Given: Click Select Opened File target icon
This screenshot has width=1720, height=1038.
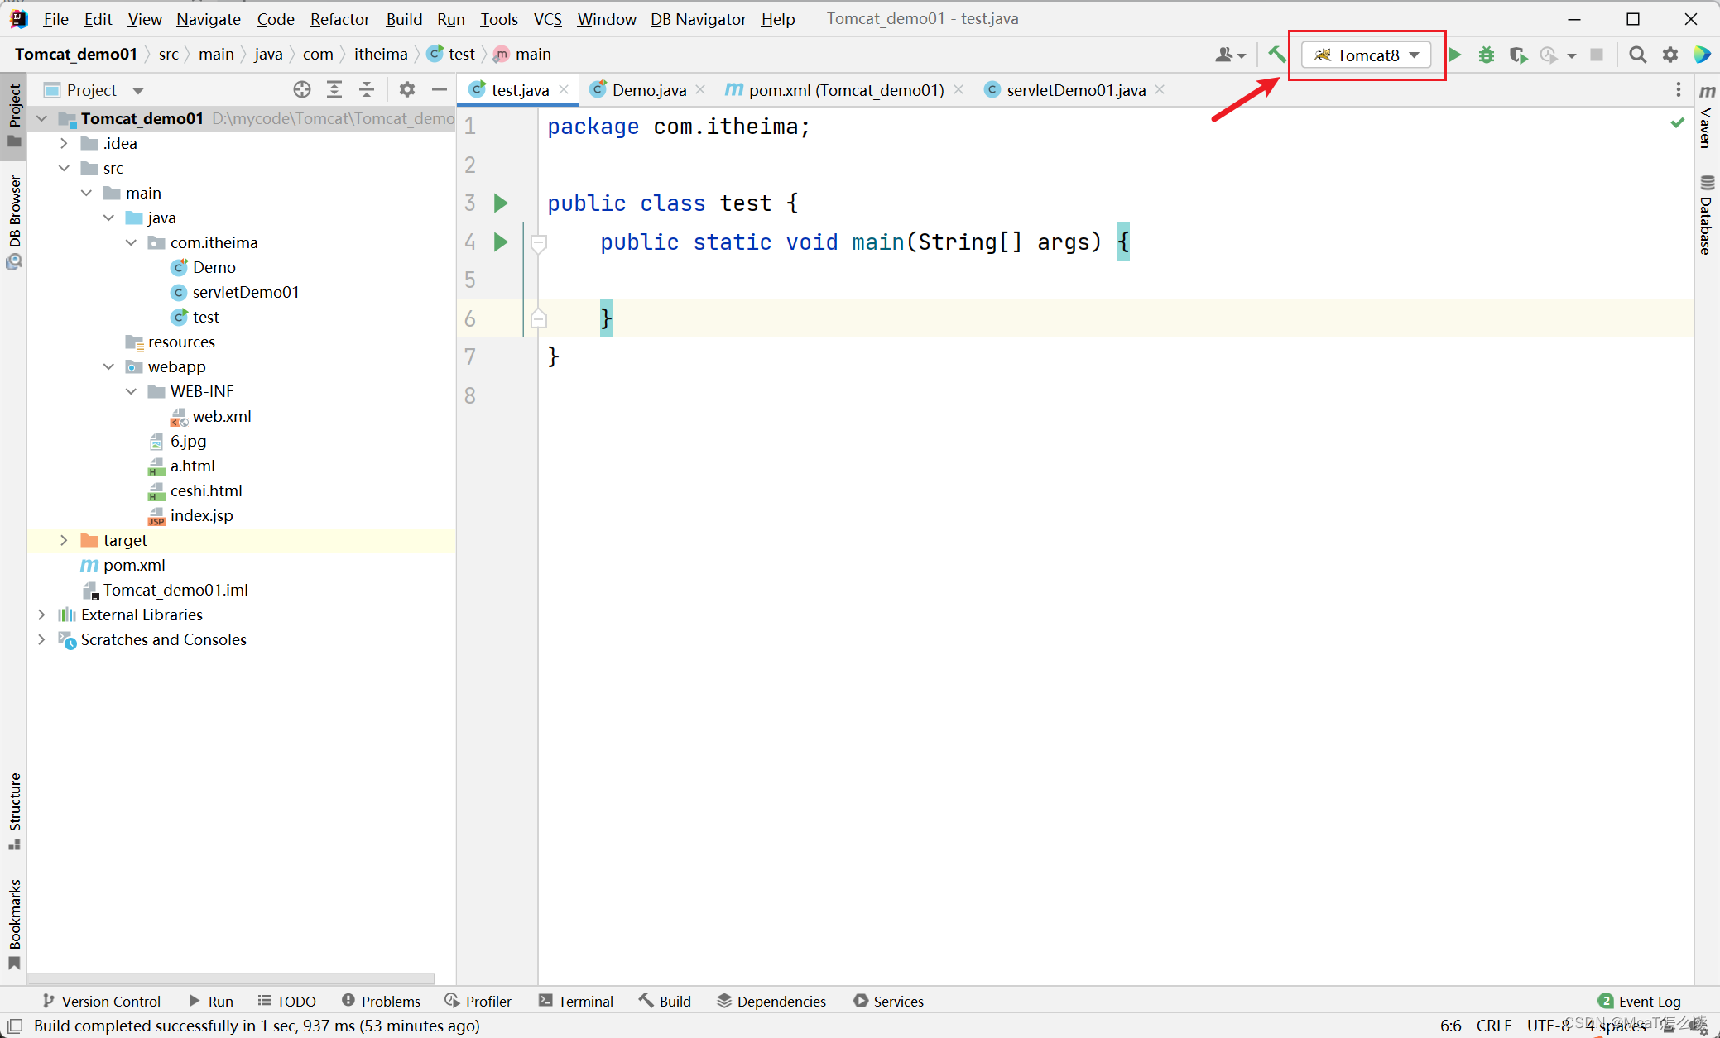Looking at the screenshot, I should [302, 89].
